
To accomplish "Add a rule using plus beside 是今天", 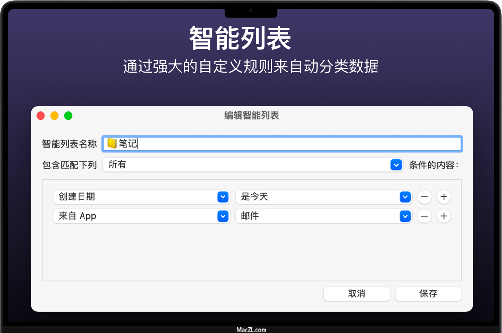I will (x=444, y=197).
